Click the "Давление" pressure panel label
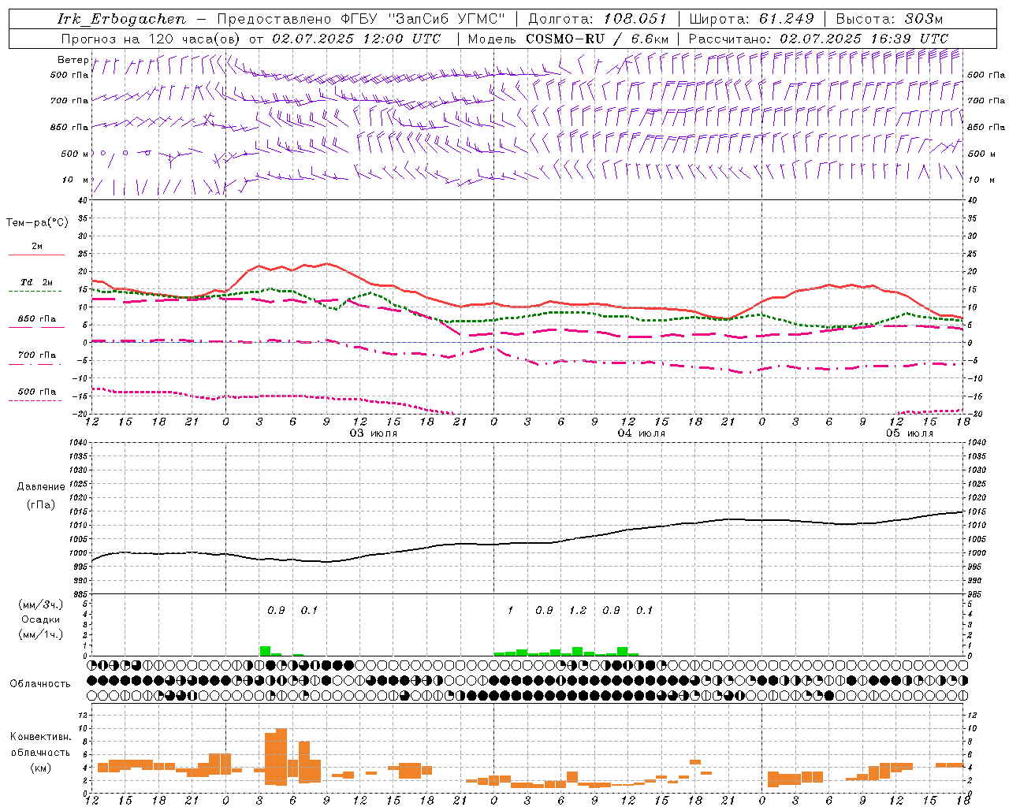 [41, 487]
